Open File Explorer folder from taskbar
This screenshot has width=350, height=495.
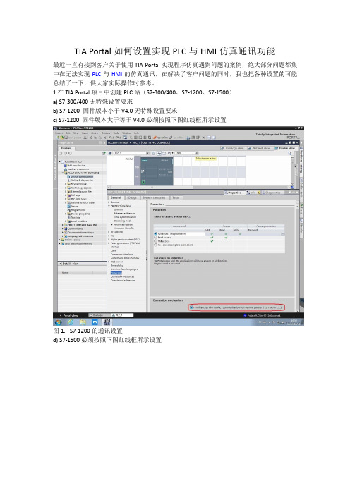pyautogui.click(x=83, y=322)
